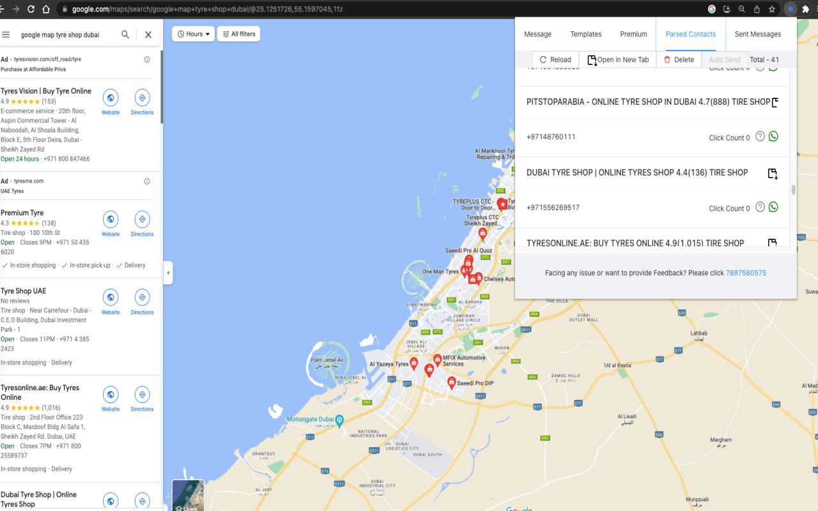Copy the DUBAI TYRE SHOP contact name
The image size is (818, 511).
point(772,173)
